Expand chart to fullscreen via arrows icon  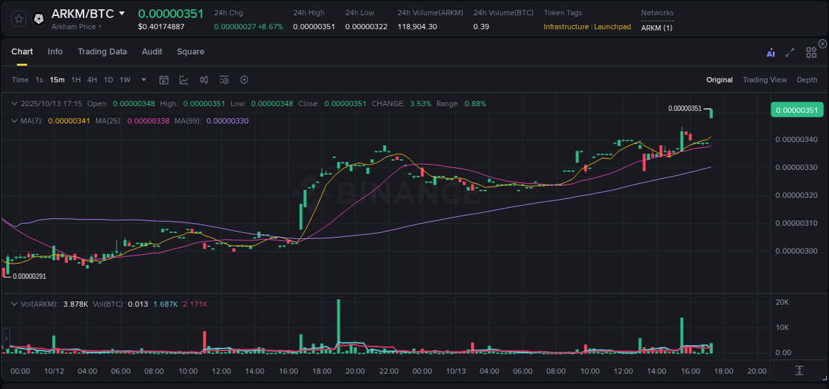point(790,52)
